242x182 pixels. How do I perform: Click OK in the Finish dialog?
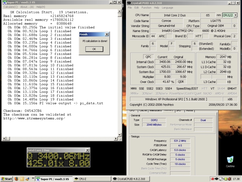coord(94,49)
